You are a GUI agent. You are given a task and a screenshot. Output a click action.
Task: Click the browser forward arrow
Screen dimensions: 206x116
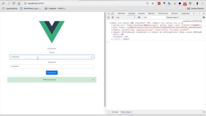tap(9, 4)
